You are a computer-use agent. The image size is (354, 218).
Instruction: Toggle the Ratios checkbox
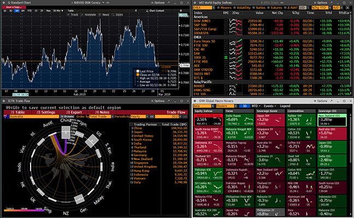[x=254, y=8]
